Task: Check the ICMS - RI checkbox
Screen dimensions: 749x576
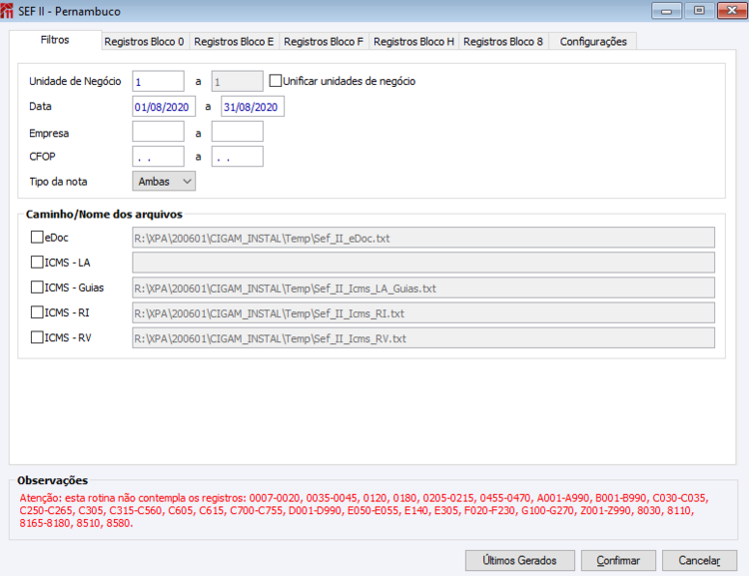Action: (37, 312)
